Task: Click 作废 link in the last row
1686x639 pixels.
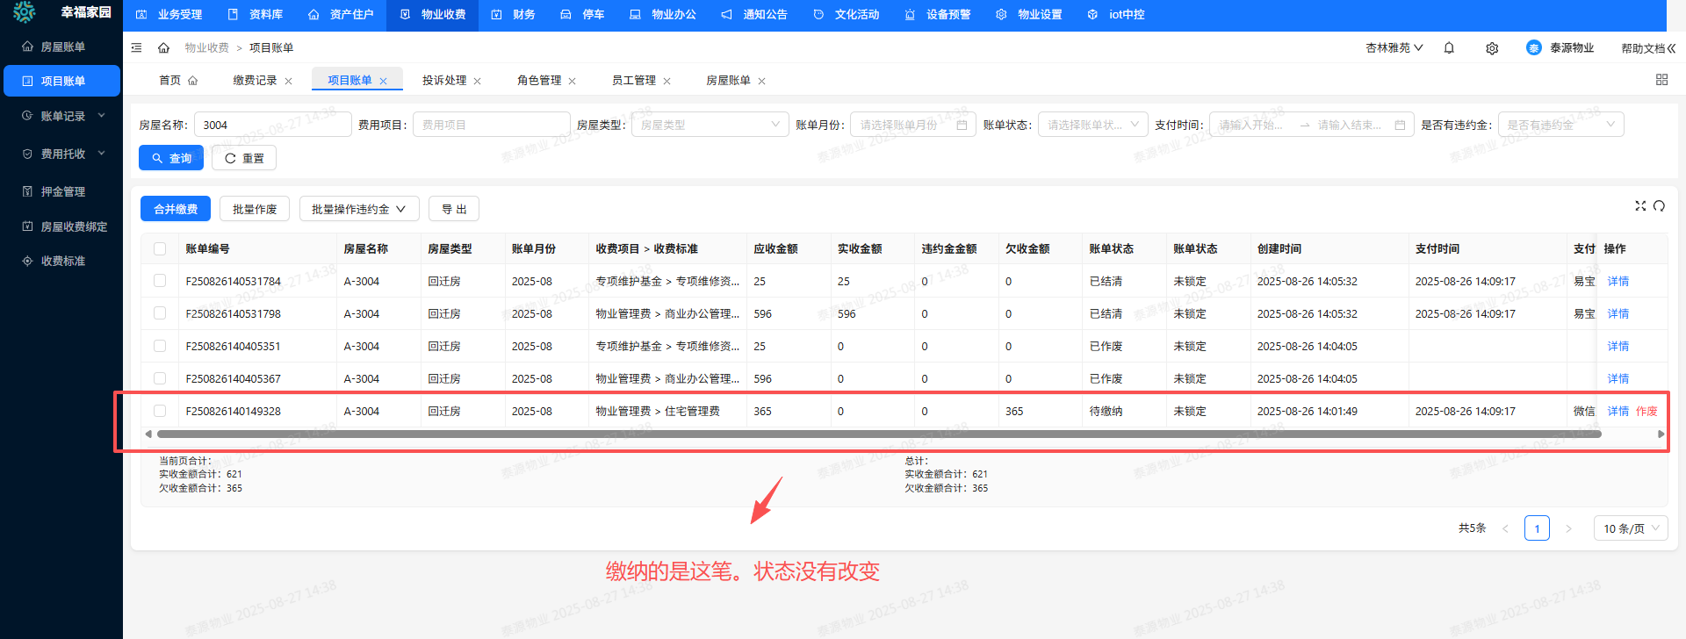Action: coord(1646,411)
